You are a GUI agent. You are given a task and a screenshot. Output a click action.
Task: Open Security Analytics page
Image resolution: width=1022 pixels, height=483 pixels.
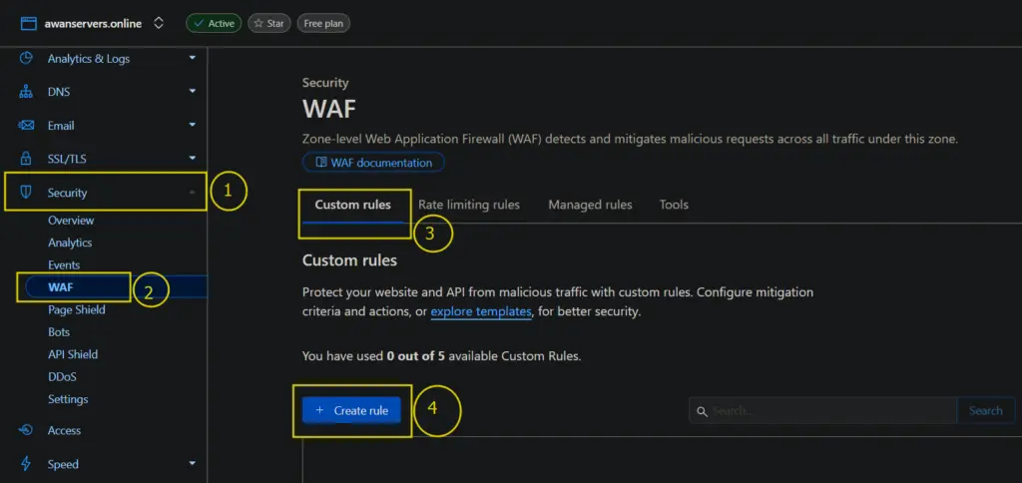point(70,242)
